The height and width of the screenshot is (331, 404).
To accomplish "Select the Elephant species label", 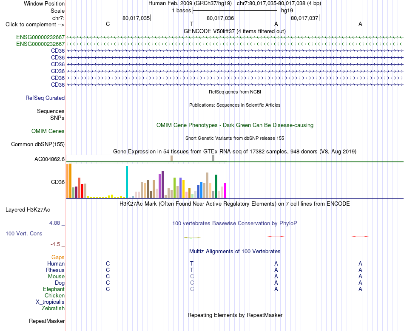I will (54, 289).
